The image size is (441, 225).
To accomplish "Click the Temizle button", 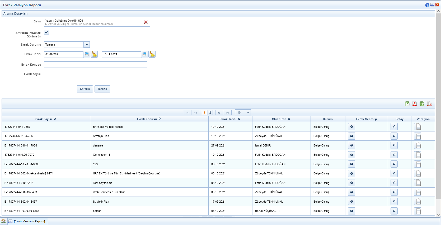I will pyautogui.click(x=102, y=89).
